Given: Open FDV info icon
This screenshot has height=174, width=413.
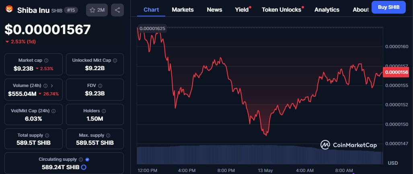Looking at the screenshot, I should pyautogui.click(x=100, y=85).
